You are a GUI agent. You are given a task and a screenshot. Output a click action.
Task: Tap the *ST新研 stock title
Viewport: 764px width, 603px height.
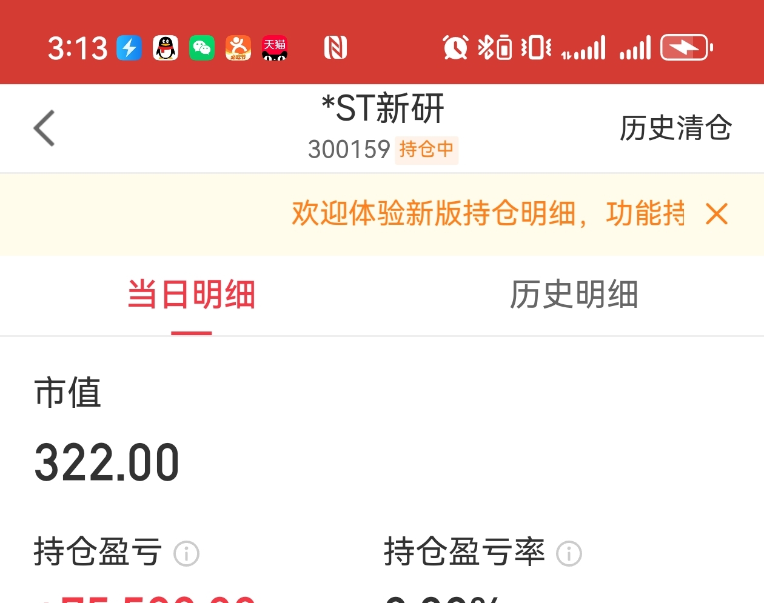tap(383, 108)
